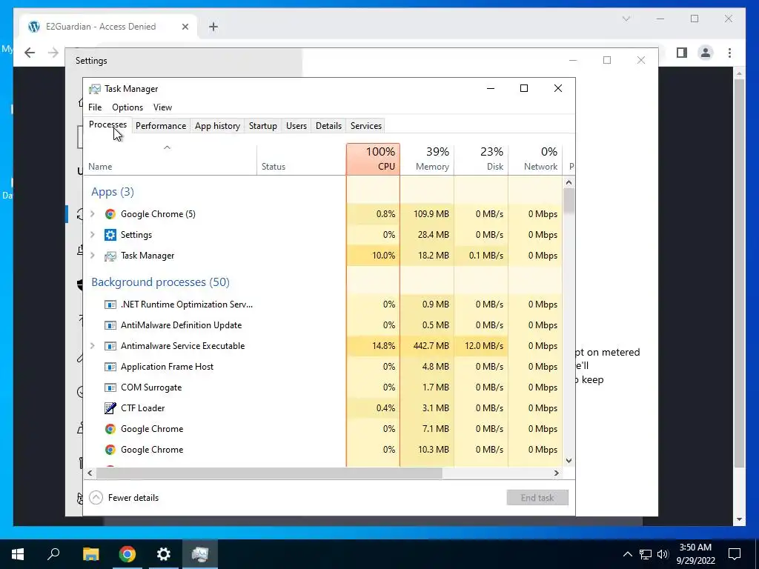Image resolution: width=759 pixels, height=569 pixels.
Task: Open the File menu
Action: 95,107
